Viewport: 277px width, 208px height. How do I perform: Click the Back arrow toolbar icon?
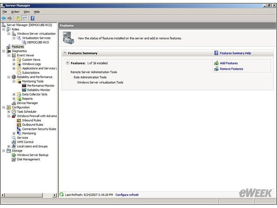3,18
